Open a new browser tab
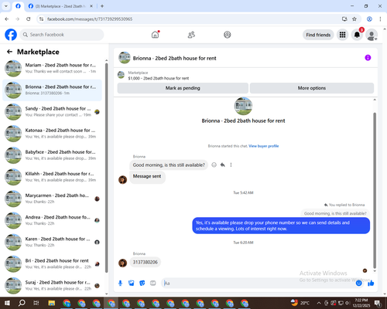The height and width of the screenshot is (309, 387). point(102,6)
